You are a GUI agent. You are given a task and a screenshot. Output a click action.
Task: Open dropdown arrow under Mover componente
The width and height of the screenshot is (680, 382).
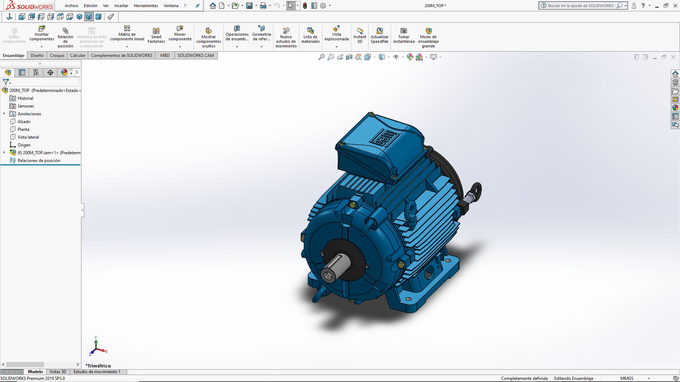click(x=180, y=47)
